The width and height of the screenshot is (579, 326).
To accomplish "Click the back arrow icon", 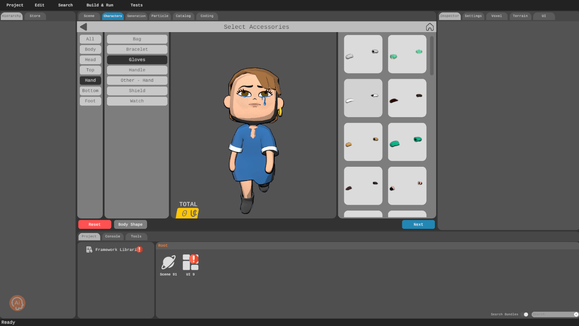I will point(84,27).
